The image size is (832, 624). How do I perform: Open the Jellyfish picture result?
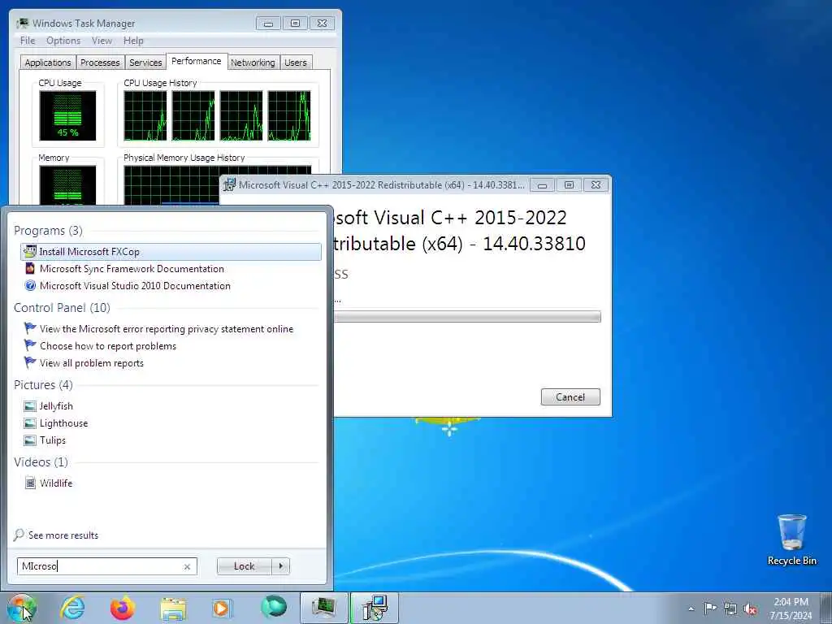click(171, 406)
